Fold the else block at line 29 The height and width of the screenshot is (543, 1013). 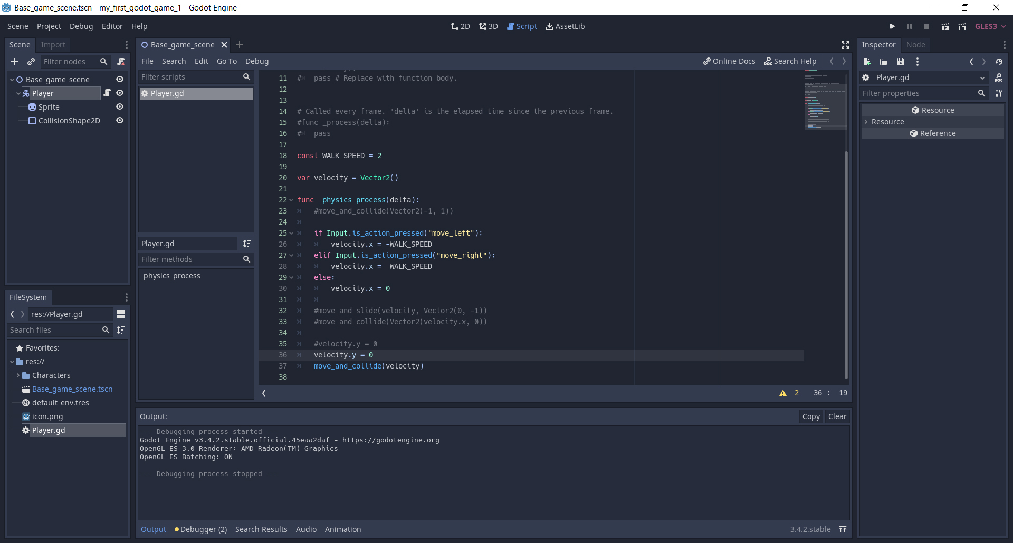pyautogui.click(x=291, y=278)
